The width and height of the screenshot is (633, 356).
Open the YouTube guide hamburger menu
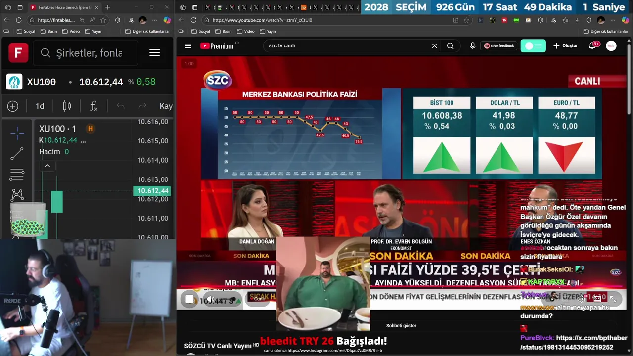click(188, 45)
